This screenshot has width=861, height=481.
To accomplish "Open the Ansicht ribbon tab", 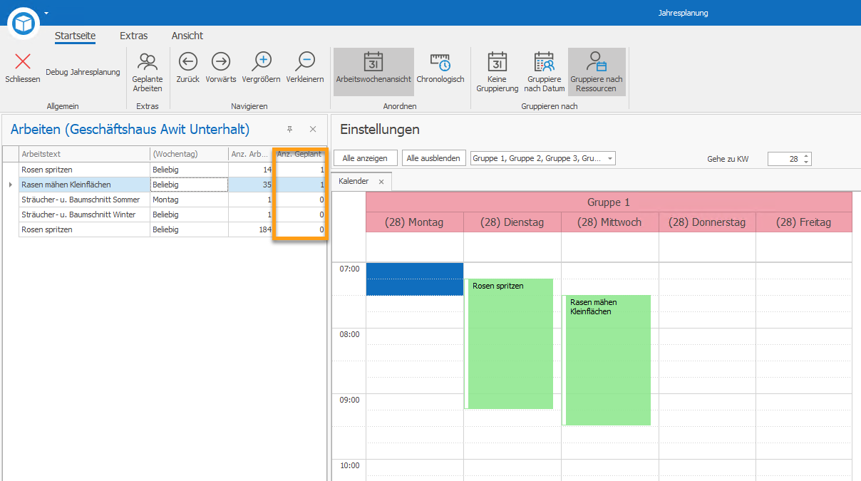I will [187, 36].
